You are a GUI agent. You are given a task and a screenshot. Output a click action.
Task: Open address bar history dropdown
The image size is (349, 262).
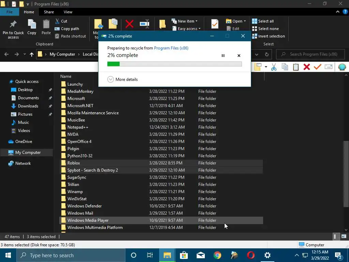(257, 54)
